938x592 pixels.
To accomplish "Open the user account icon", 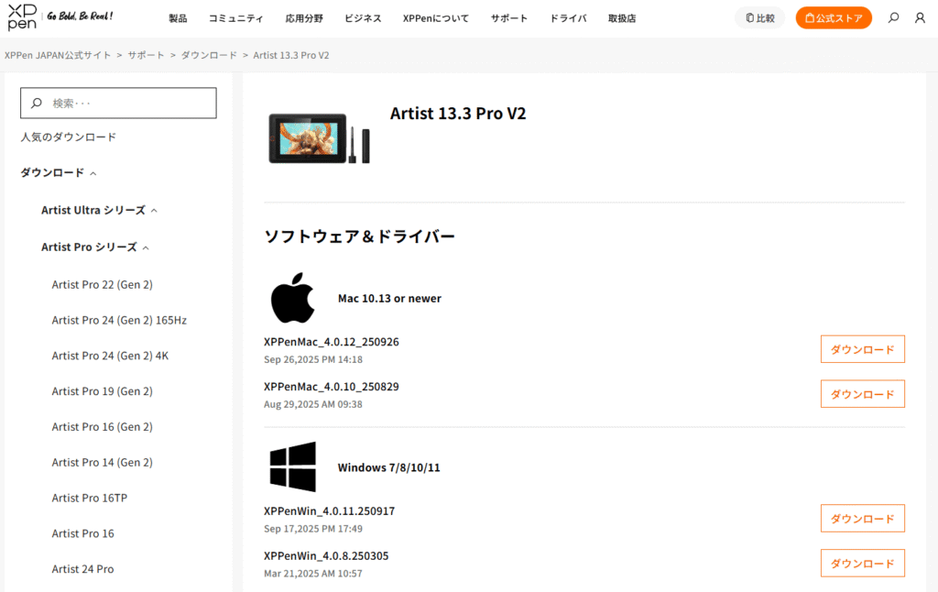I will (920, 17).
